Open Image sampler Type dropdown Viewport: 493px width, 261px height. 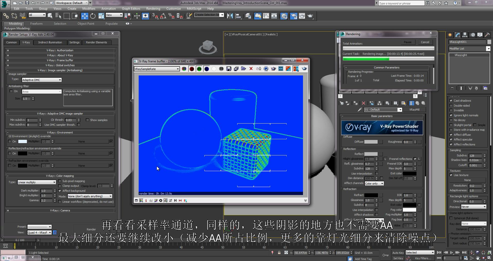(42, 80)
